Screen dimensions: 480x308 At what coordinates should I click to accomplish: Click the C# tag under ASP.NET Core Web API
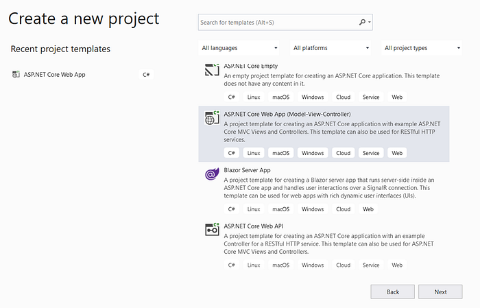click(x=232, y=265)
